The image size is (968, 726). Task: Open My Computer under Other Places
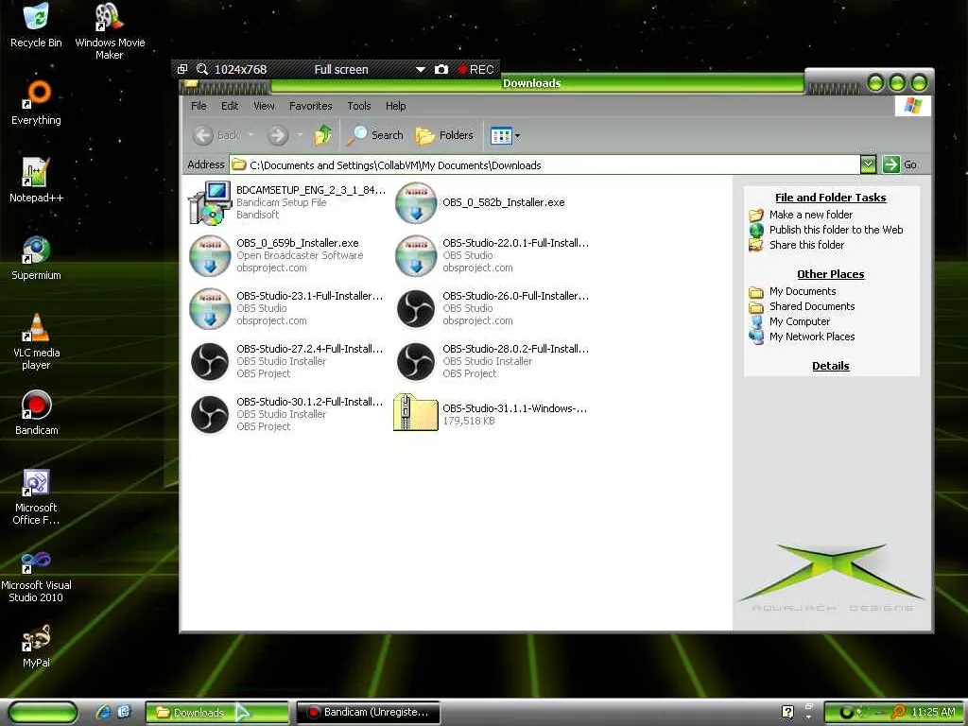click(x=800, y=321)
